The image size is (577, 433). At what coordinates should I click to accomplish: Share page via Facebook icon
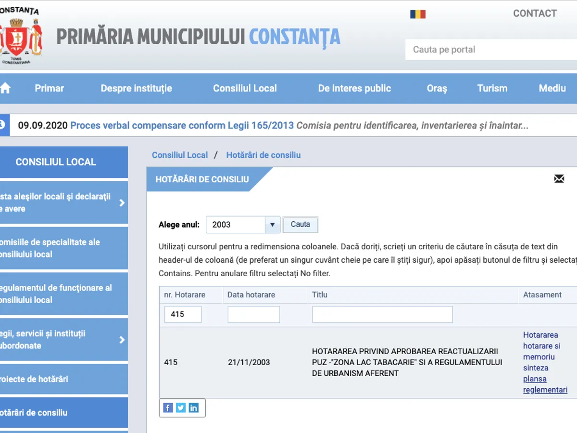(x=168, y=408)
